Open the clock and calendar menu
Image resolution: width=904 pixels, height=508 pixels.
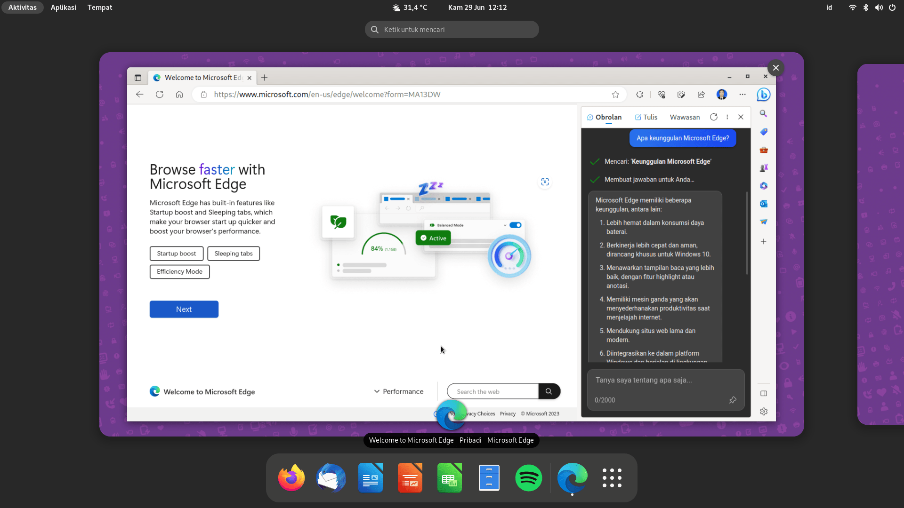477,8
